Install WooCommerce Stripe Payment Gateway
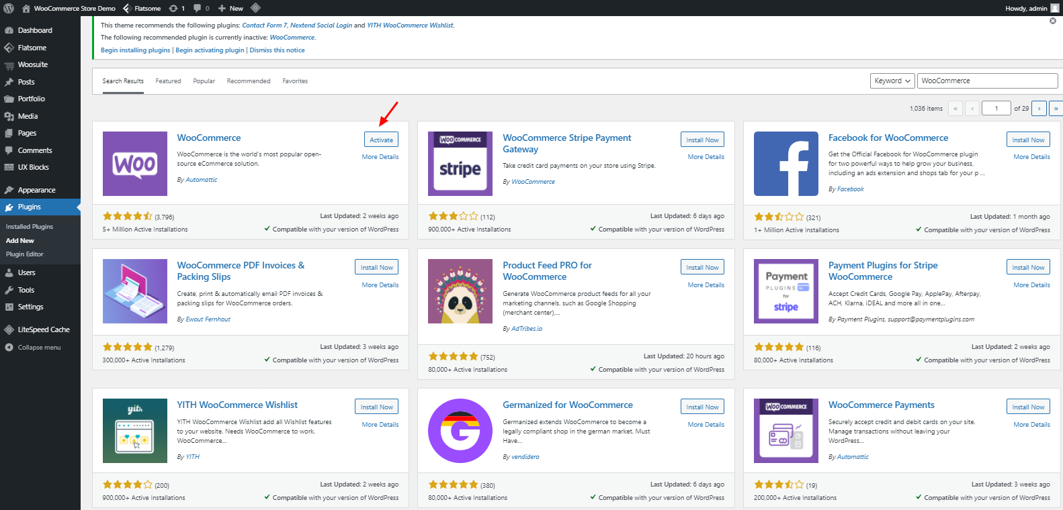This screenshot has height=510, width=1063. point(702,140)
